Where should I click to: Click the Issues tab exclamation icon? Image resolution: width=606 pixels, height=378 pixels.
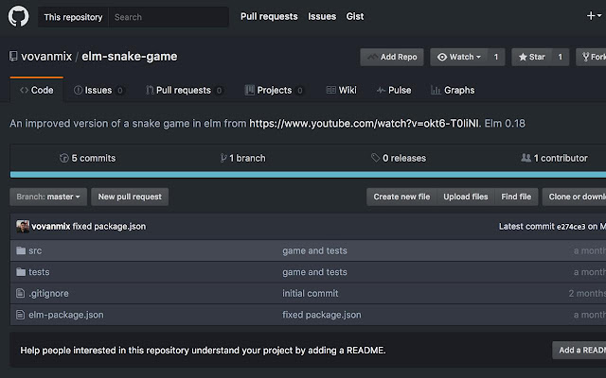coord(78,91)
